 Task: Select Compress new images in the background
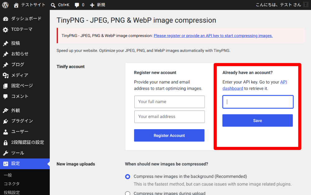[128, 176]
